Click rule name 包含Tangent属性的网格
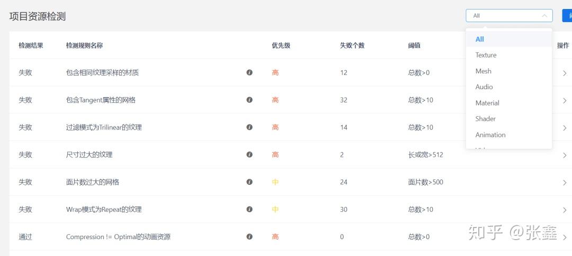Viewport: 572px width, 256px height. (x=101, y=100)
